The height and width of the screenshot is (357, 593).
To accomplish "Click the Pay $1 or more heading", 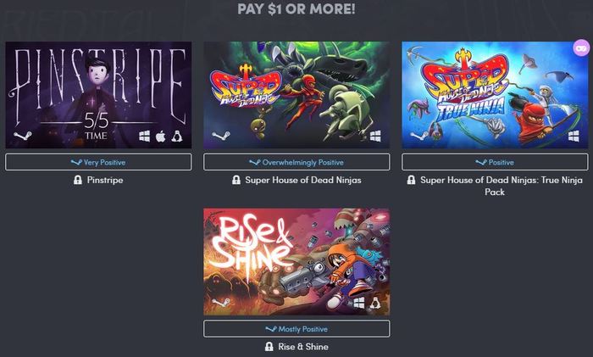I will pyautogui.click(x=296, y=8).
